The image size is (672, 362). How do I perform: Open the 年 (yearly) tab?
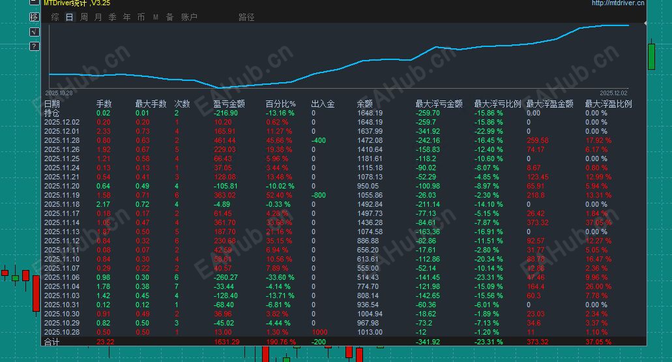(x=127, y=17)
